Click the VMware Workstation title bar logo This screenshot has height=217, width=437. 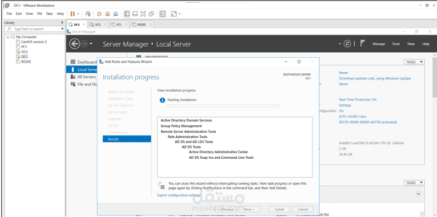coord(7,6)
